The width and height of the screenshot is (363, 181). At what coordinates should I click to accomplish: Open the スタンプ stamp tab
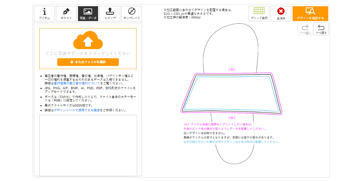pyautogui.click(x=110, y=14)
